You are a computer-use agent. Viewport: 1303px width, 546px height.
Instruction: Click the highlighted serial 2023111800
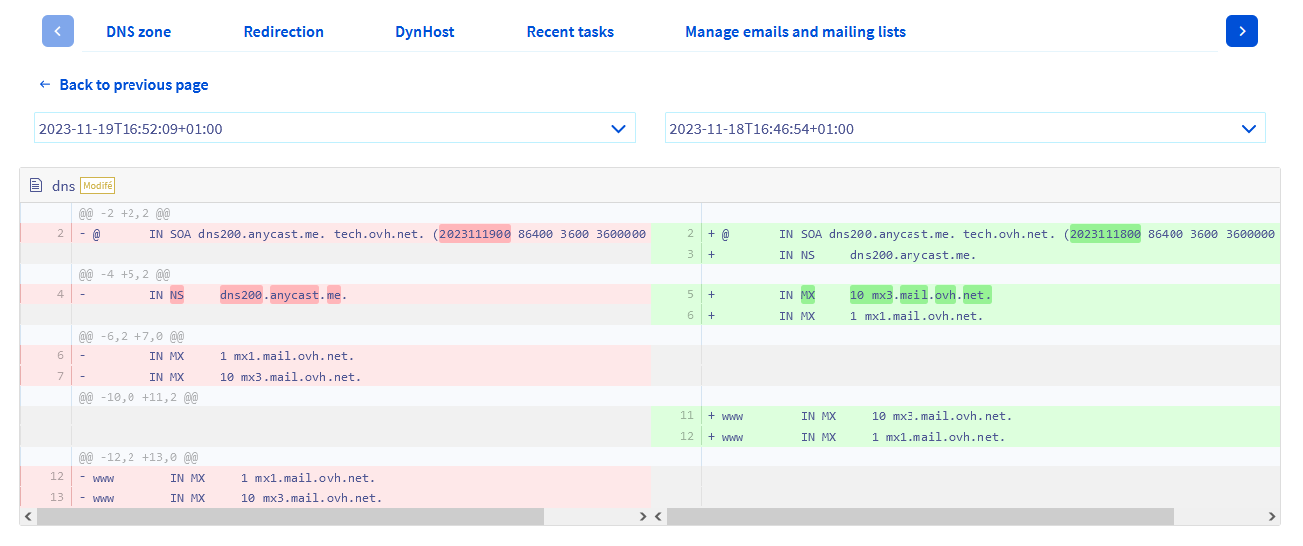[1105, 234]
